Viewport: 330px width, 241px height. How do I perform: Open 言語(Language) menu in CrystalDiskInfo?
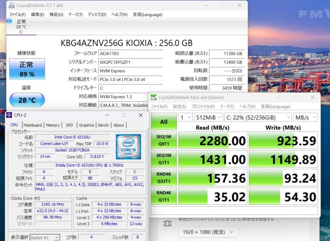pos(148,15)
